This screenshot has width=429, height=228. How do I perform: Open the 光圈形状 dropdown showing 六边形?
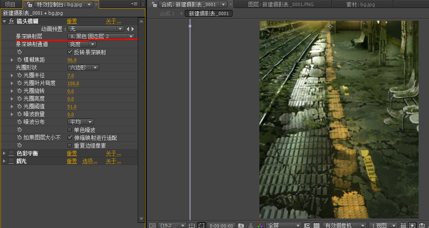point(83,67)
